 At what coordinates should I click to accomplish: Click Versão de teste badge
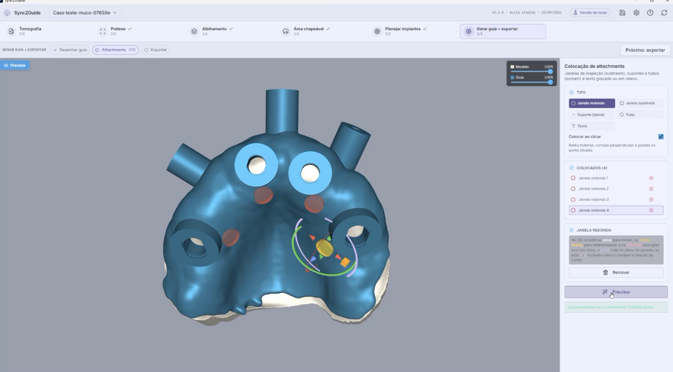tap(590, 13)
